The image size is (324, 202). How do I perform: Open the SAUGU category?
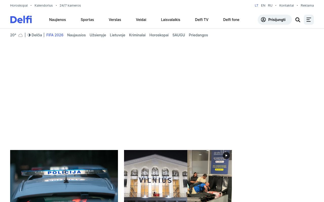coord(179,35)
